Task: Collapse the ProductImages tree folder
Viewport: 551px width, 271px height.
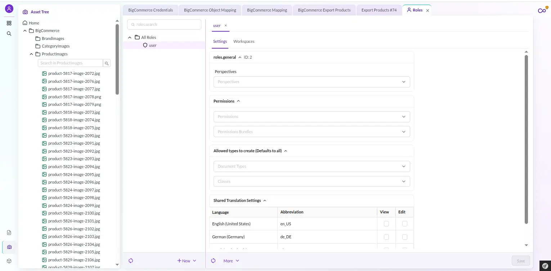Action: (x=31, y=54)
